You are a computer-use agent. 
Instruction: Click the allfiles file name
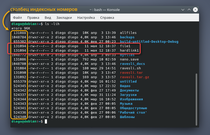coord(128,33)
